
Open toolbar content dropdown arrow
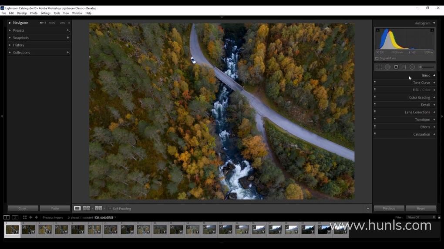(x=368, y=209)
